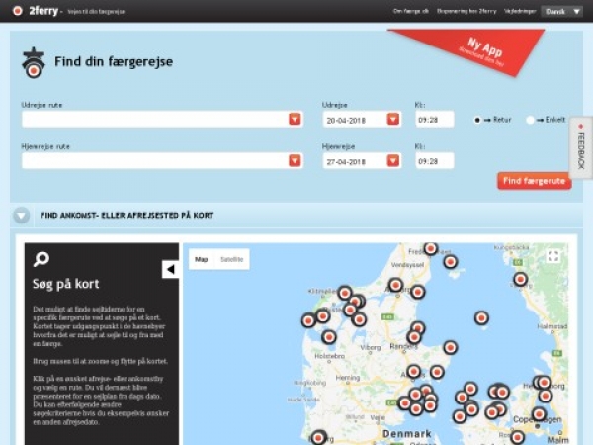Click the ferry marker on Læsø island
This screenshot has width=593, height=445.
(x=450, y=261)
